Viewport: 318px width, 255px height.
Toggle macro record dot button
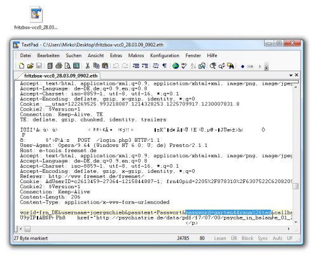click(243, 67)
